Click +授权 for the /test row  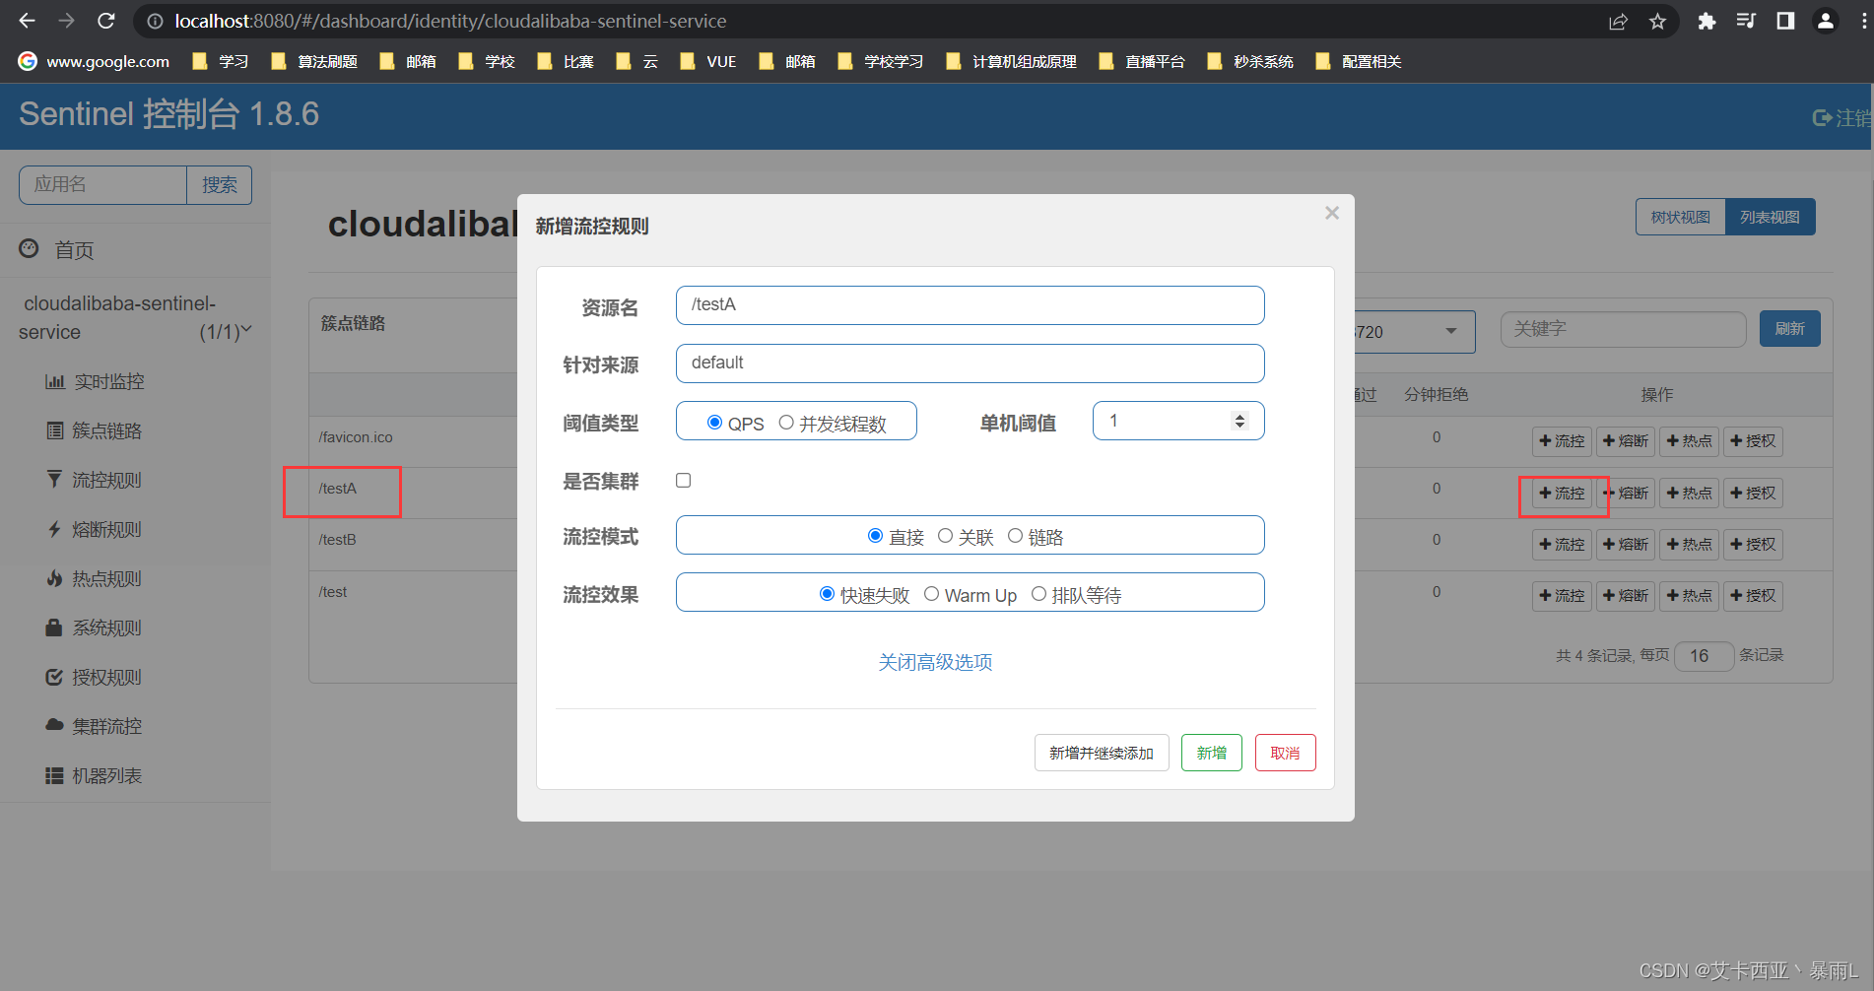[x=1754, y=596]
